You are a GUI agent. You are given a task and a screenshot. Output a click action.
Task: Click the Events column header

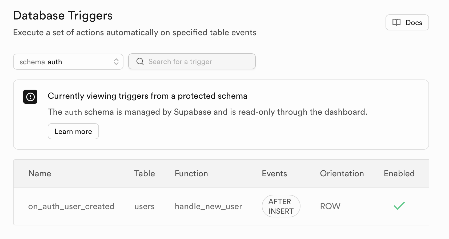274,174
